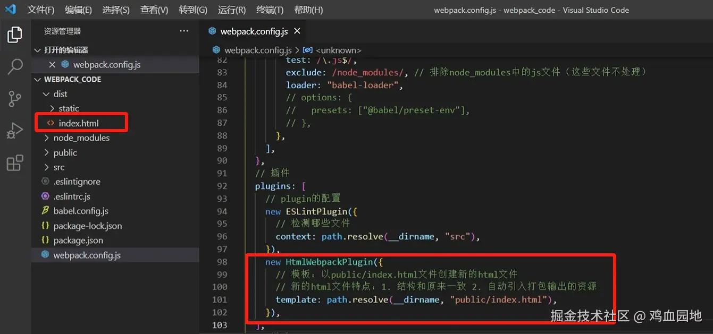Click the package-lock.json braces icon
713x334 pixels.
coord(45,226)
